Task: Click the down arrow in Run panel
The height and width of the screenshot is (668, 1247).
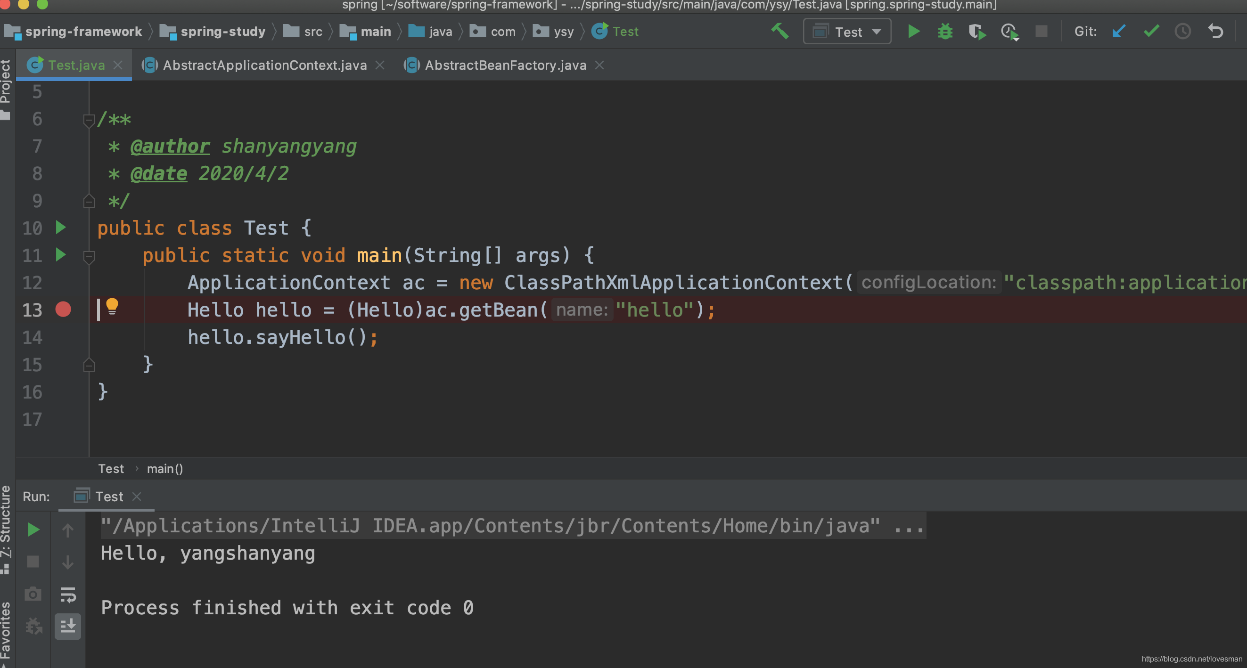Action: [x=68, y=562]
